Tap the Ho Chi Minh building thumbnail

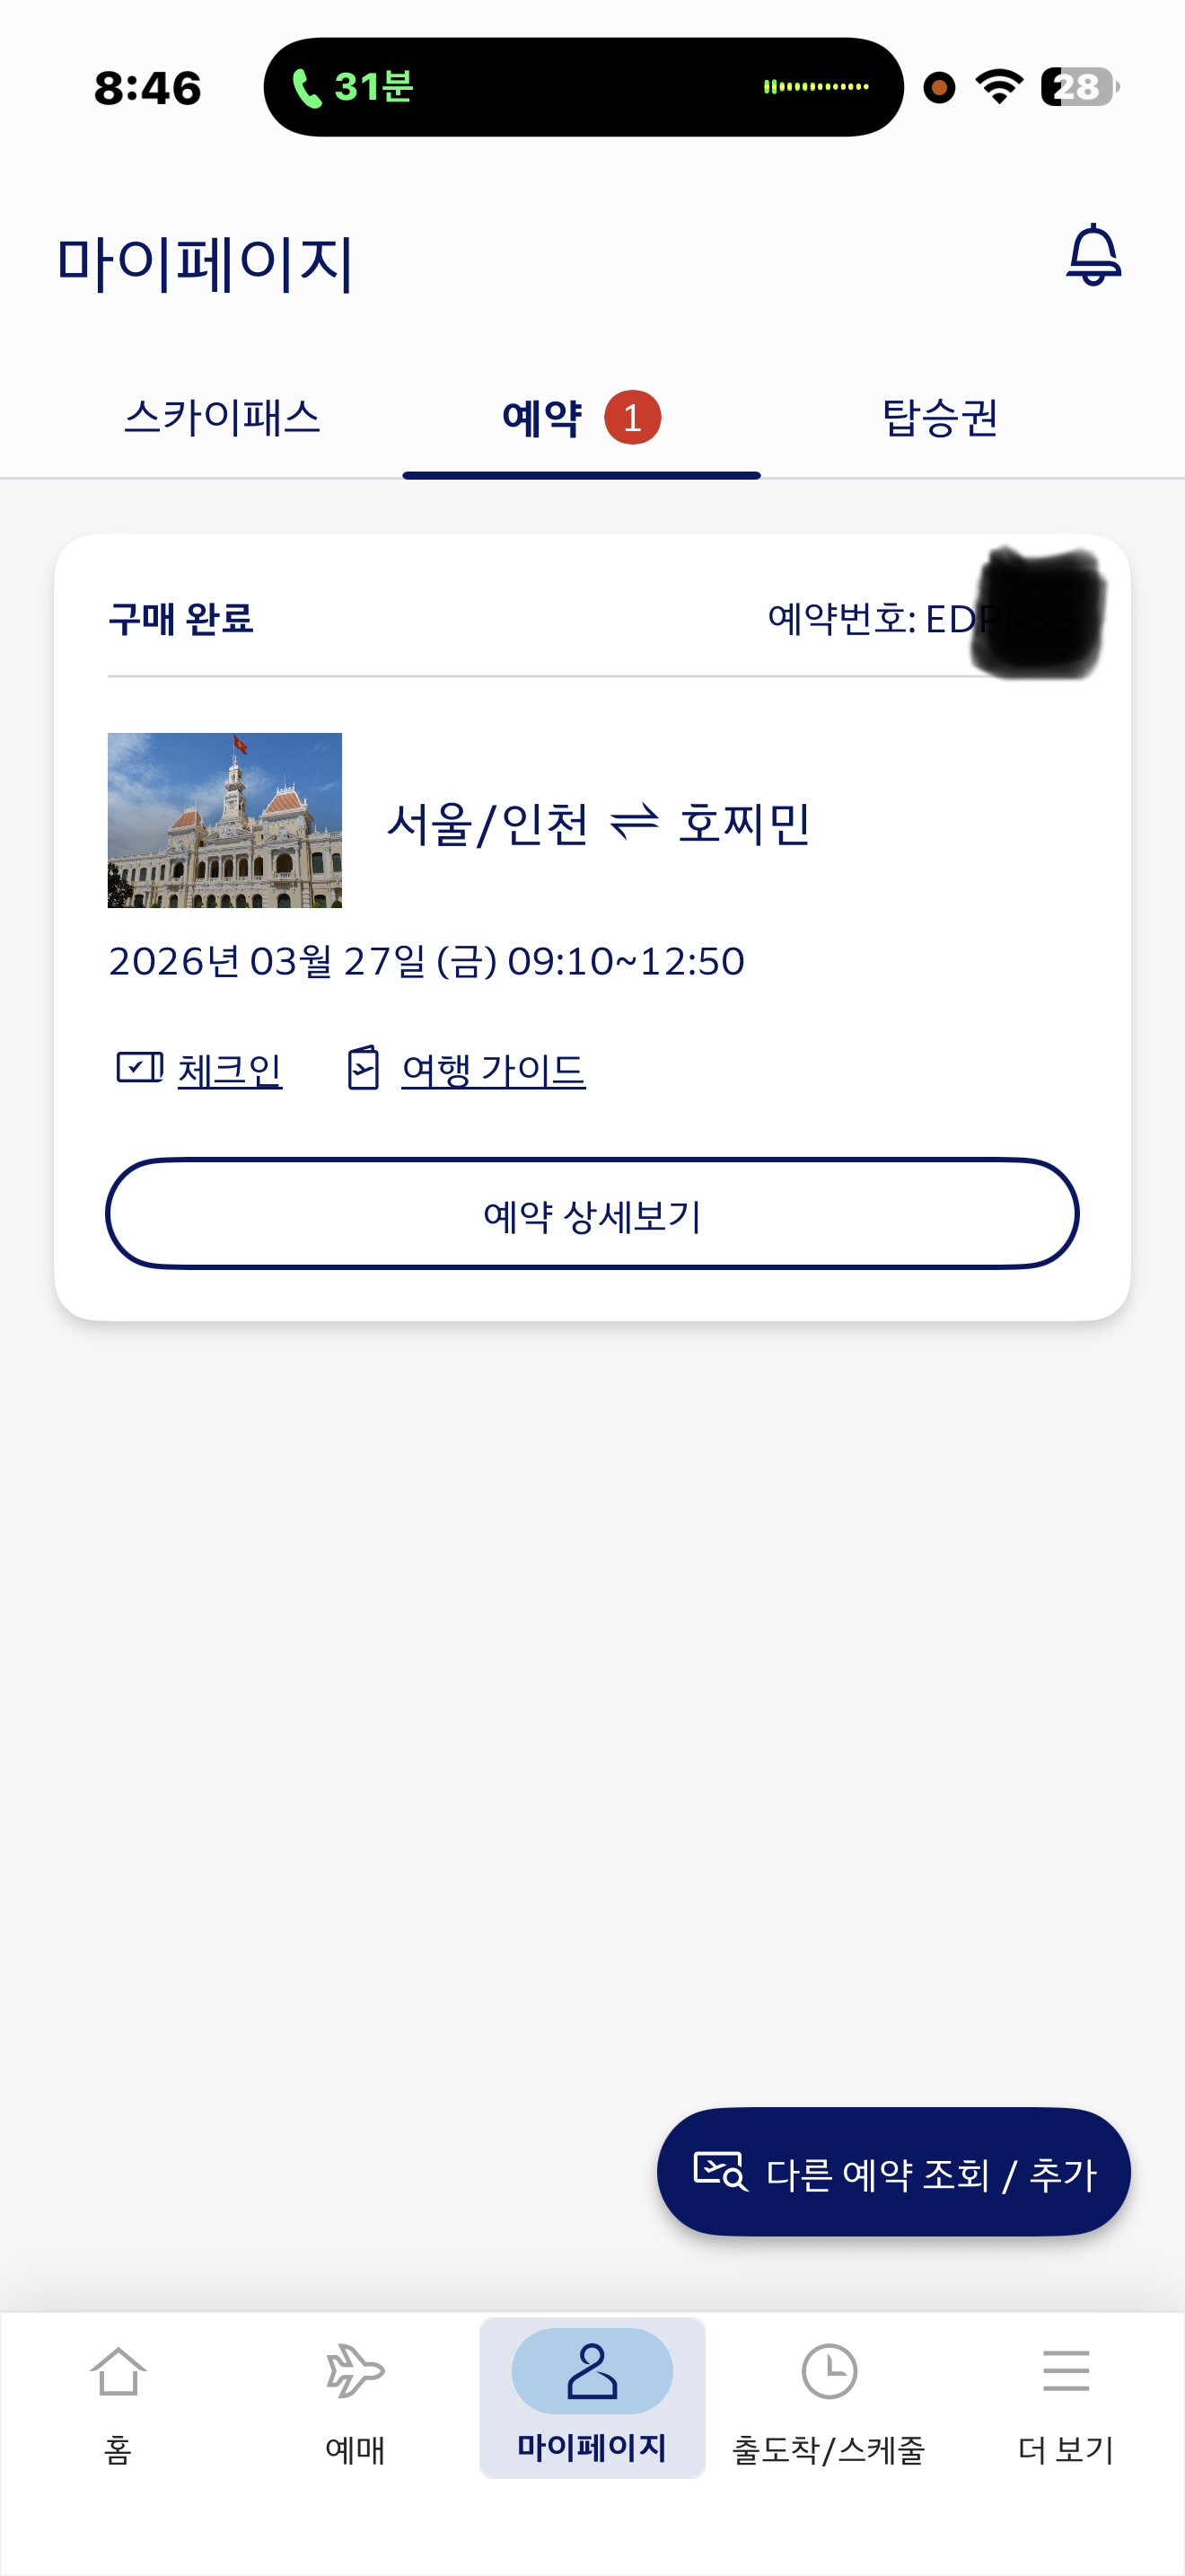pos(224,820)
